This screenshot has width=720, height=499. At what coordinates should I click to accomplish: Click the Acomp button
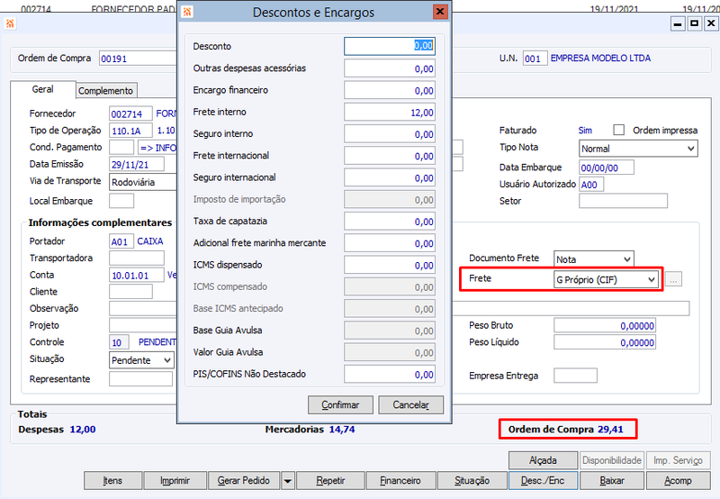(678, 481)
